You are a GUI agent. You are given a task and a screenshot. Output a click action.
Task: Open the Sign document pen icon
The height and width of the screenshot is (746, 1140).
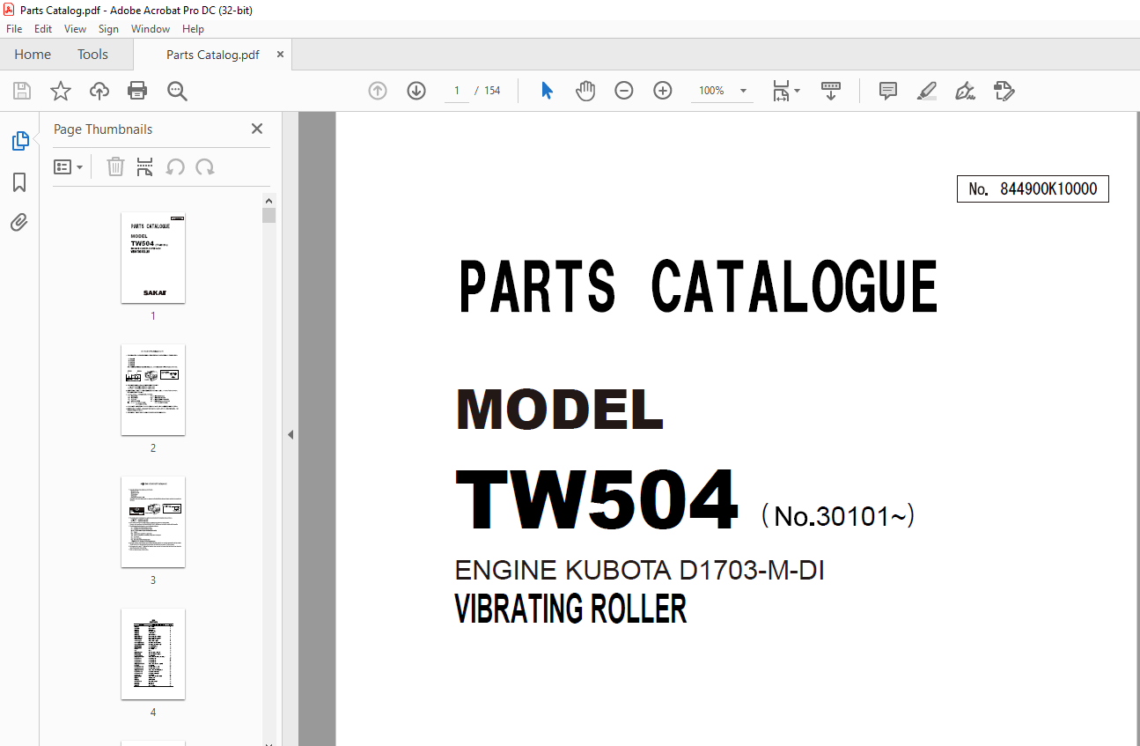click(965, 91)
